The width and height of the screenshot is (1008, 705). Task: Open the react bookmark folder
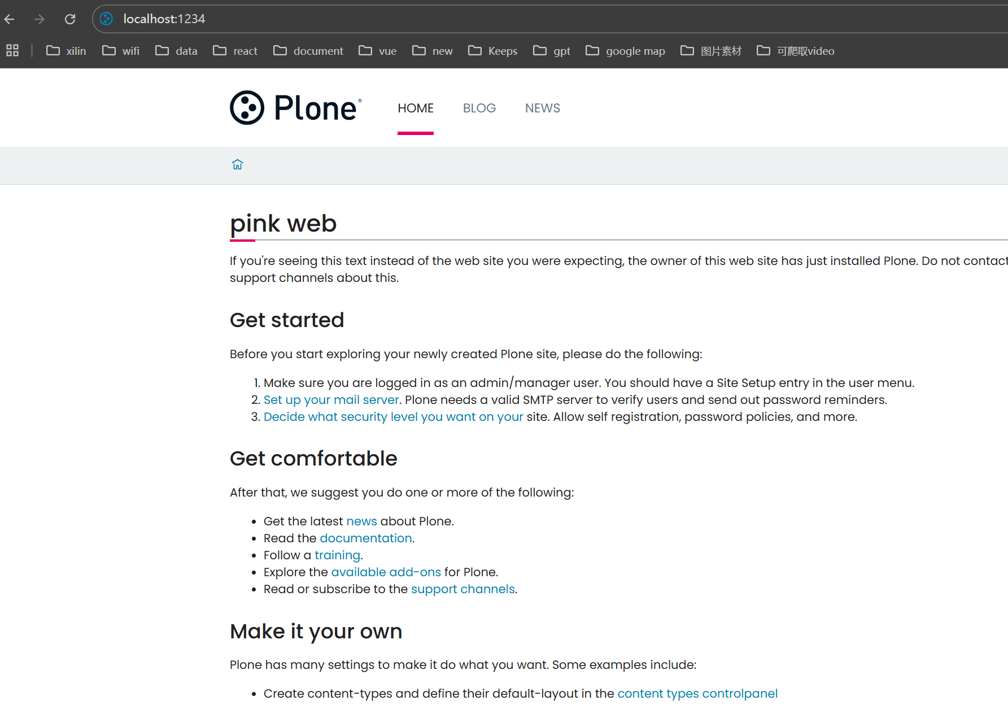click(235, 51)
